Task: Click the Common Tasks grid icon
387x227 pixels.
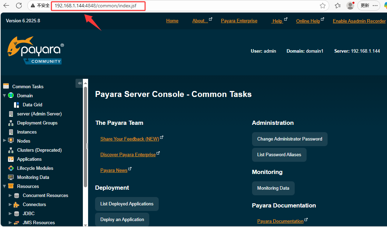Action: click(6, 86)
